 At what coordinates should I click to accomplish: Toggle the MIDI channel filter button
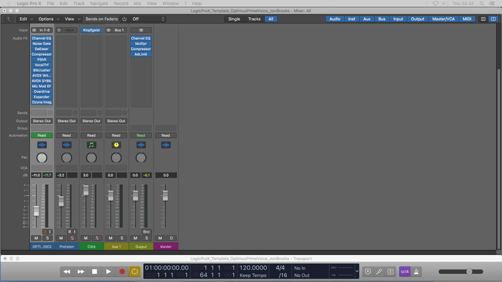coord(467,19)
